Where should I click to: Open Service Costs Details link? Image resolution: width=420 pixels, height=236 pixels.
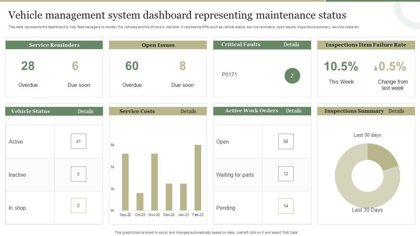point(188,111)
